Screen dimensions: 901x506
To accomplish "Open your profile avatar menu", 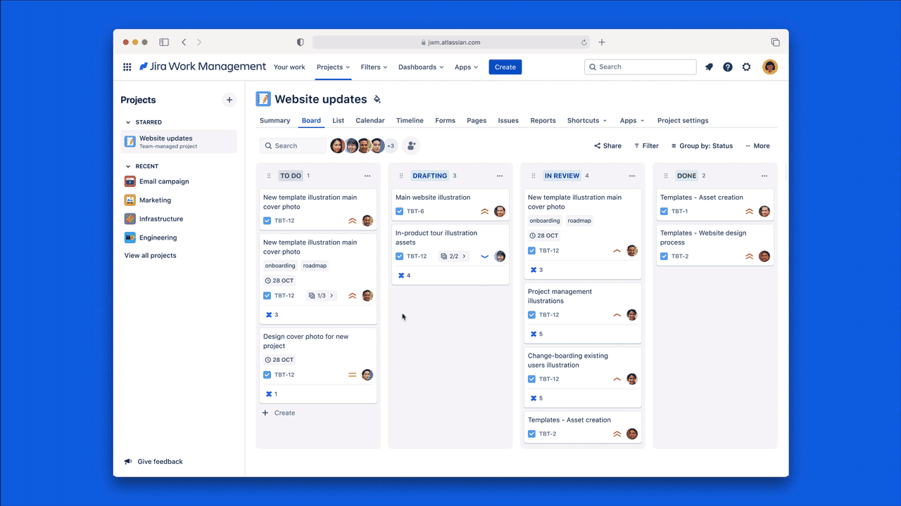I will click(770, 67).
